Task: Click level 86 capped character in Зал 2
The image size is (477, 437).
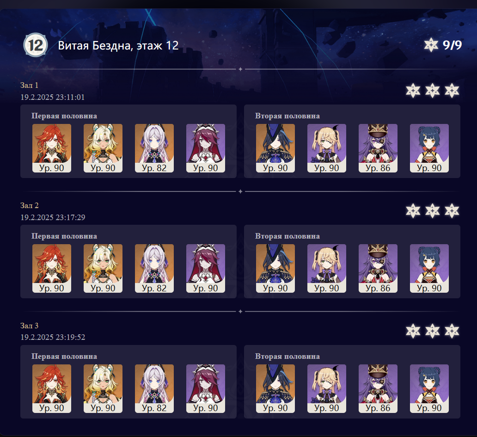Action: click(378, 268)
